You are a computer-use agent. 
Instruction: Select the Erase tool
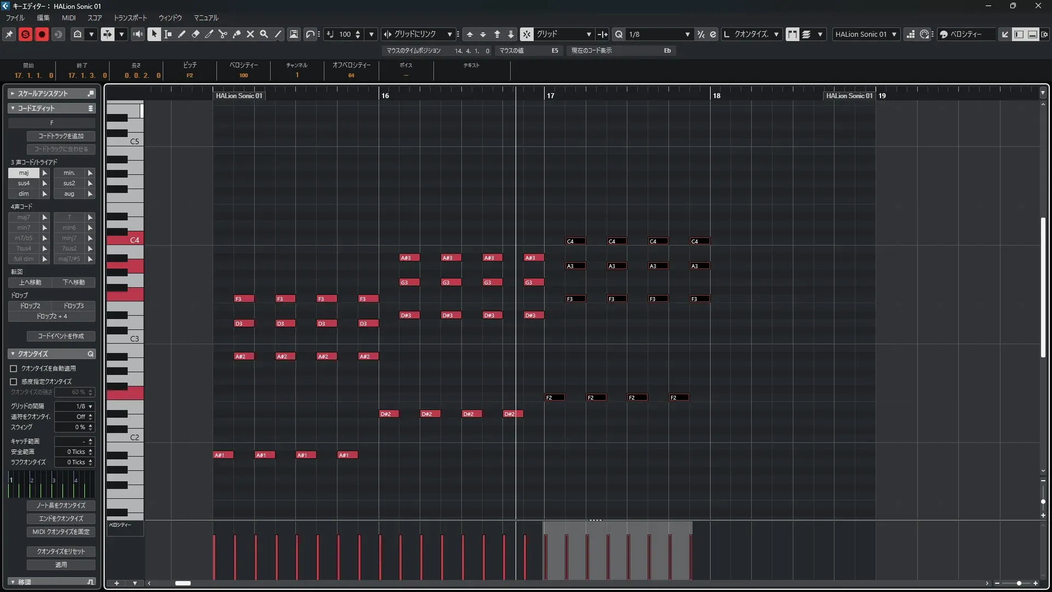point(196,34)
